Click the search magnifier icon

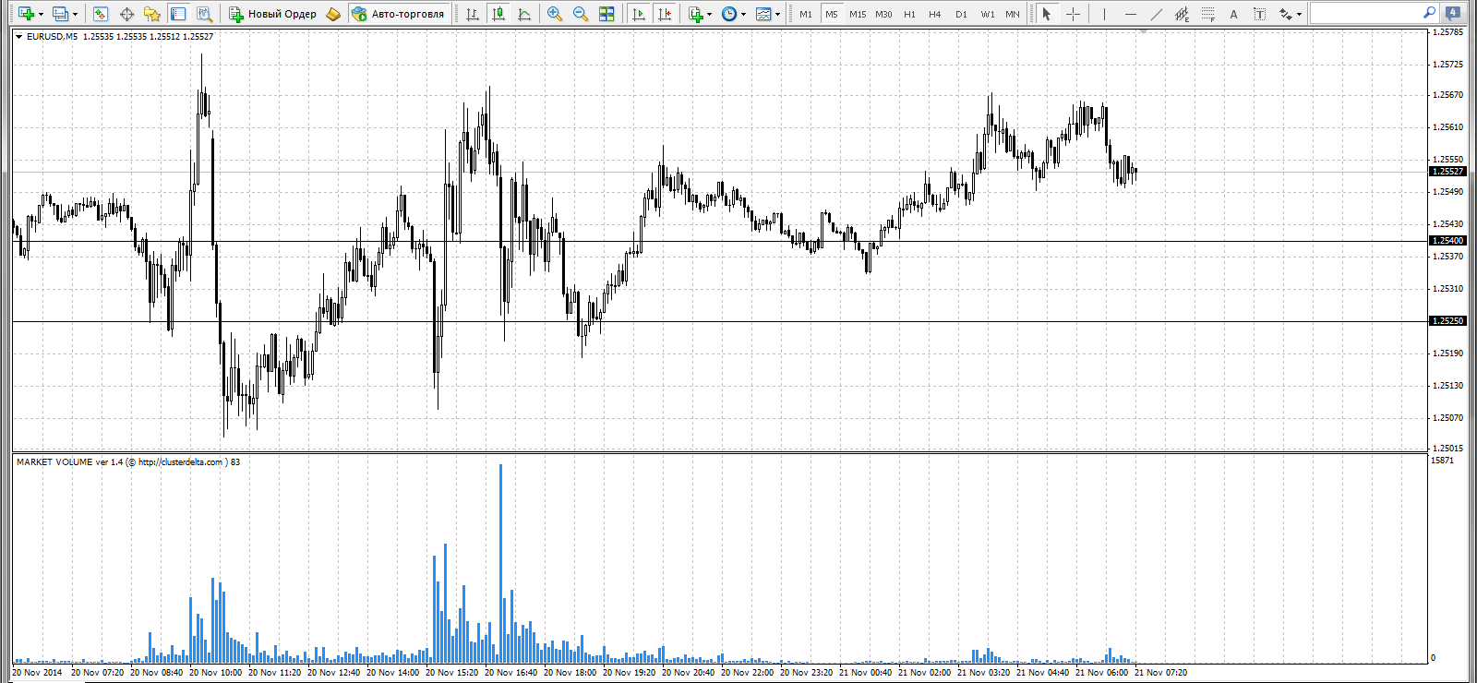tap(1429, 13)
